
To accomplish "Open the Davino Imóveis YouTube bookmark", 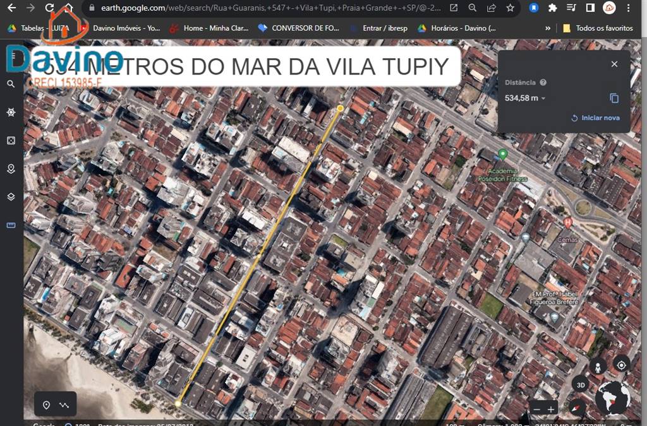I will coord(121,28).
